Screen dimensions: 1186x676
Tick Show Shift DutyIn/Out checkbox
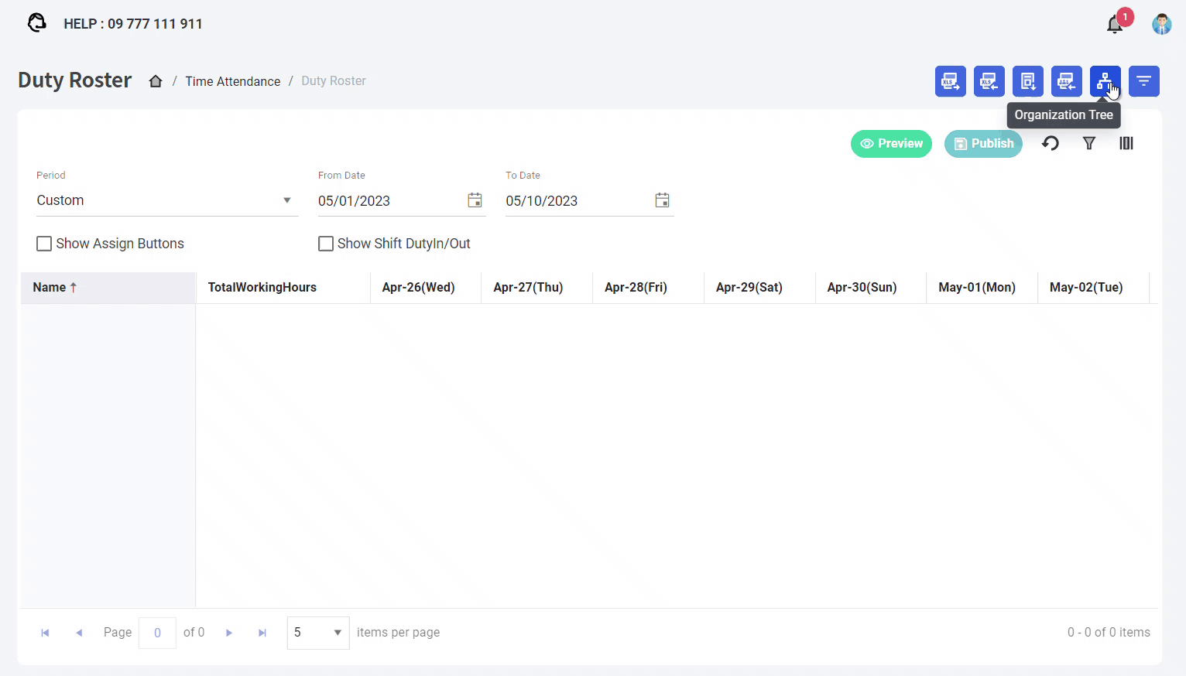point(326,244)
